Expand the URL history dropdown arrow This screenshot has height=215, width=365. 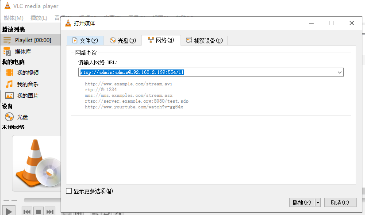(340, 73)
